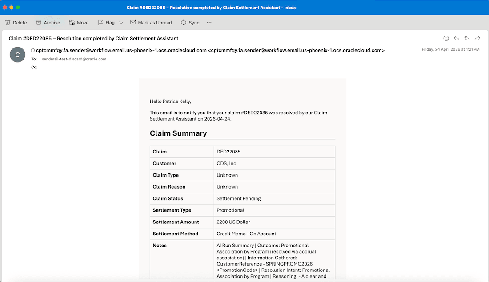Close the email window with red button

point(5,8)
